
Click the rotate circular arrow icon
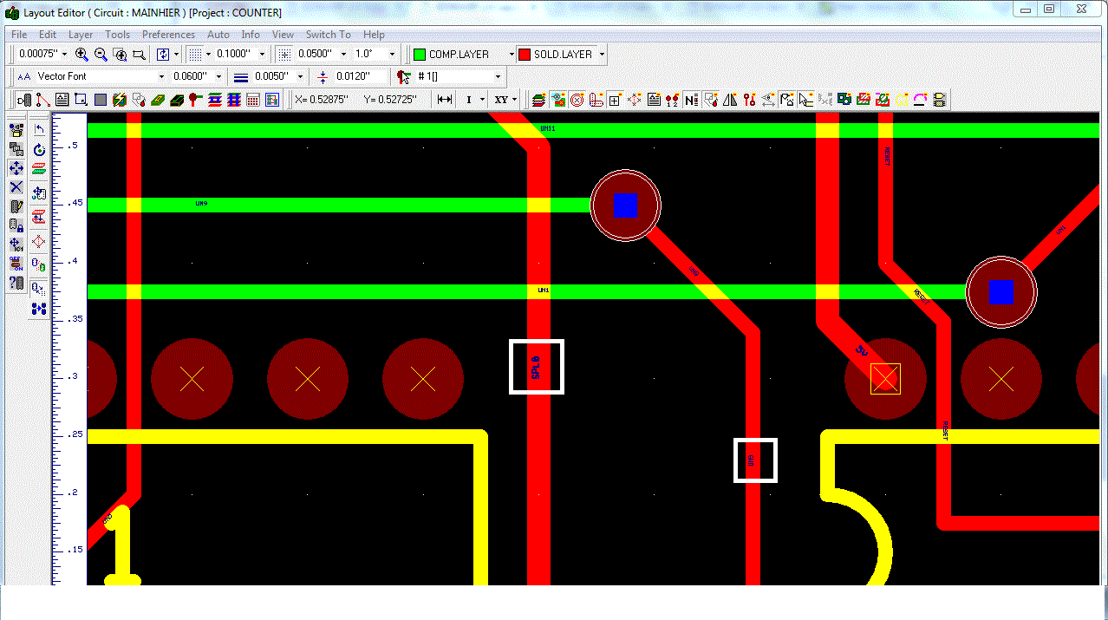click(39, 150)
